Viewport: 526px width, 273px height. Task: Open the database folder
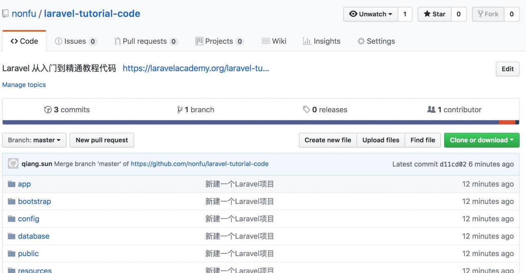click(x=34, y=236)
